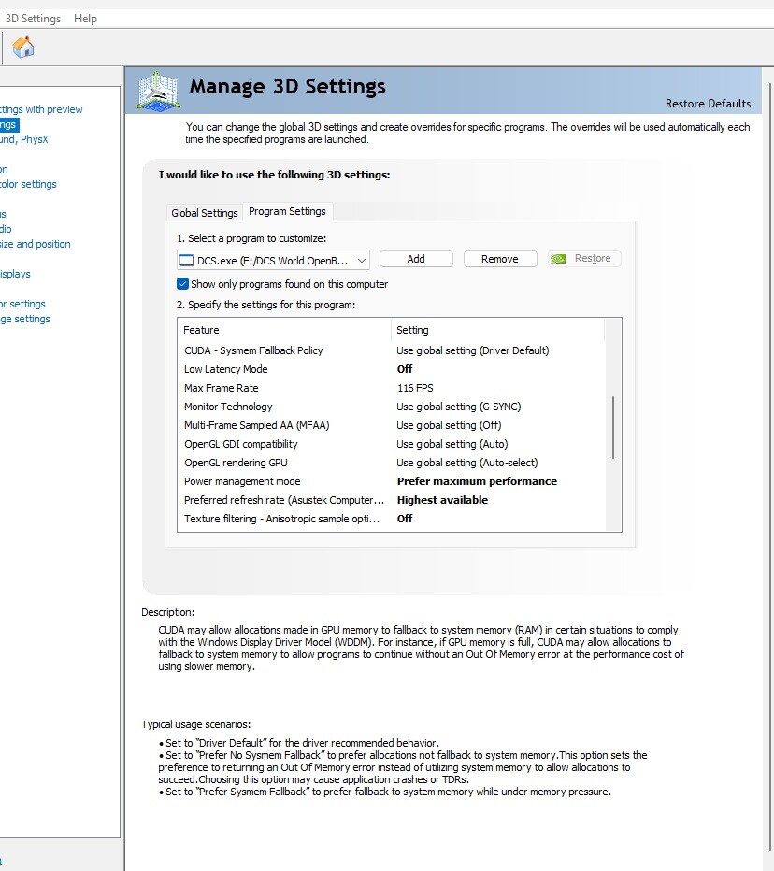Open settings with preview sidebar link
Screen dimensions: 774x871
(41, 109)
